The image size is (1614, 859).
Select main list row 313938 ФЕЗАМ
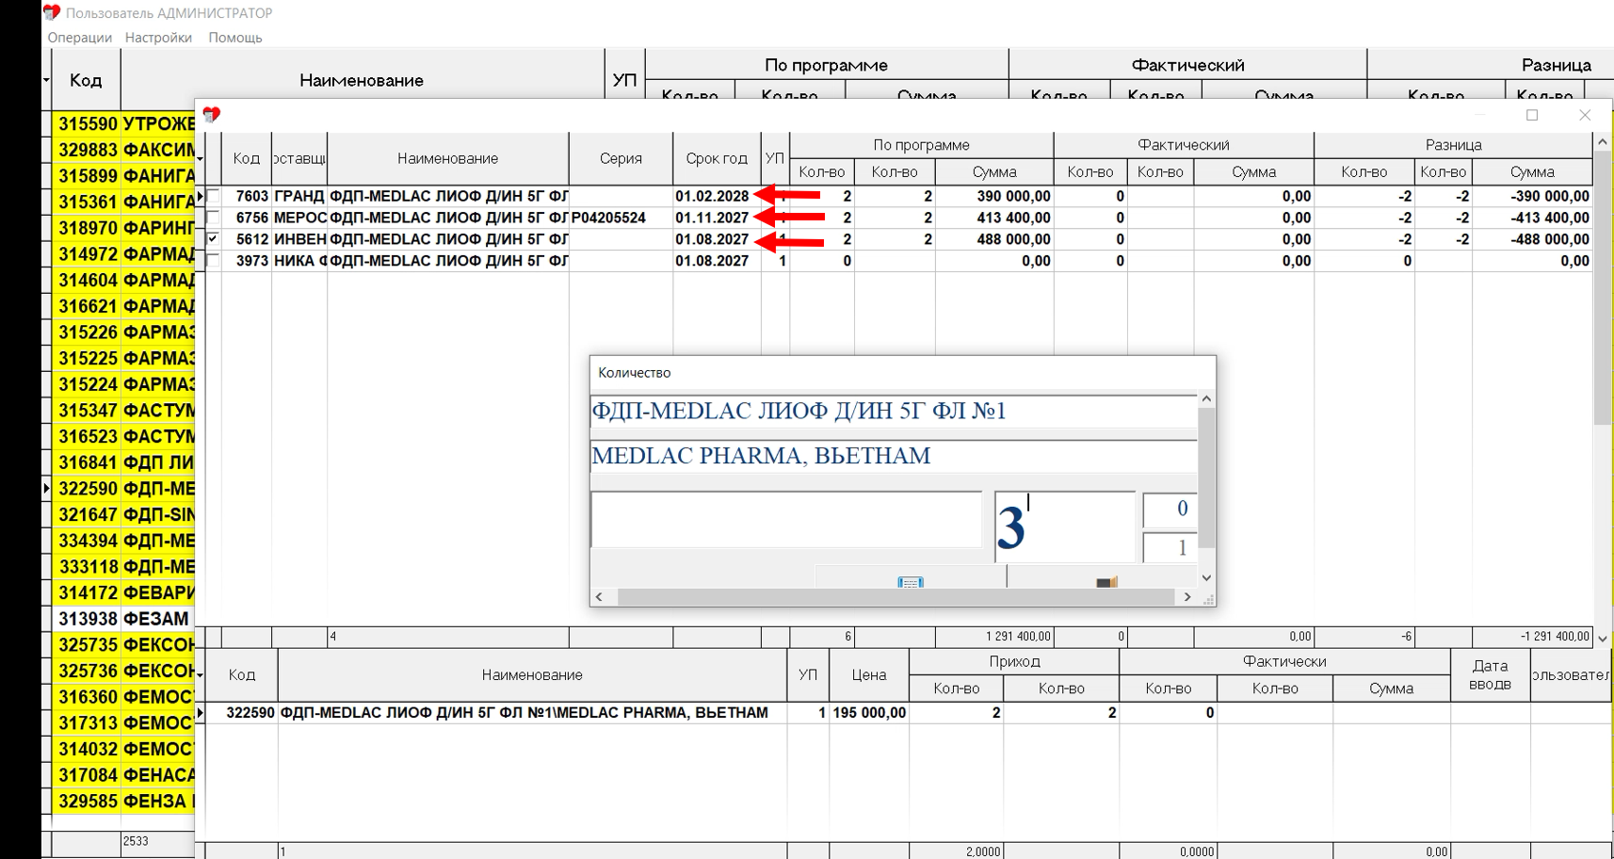[x=123, y=619]
